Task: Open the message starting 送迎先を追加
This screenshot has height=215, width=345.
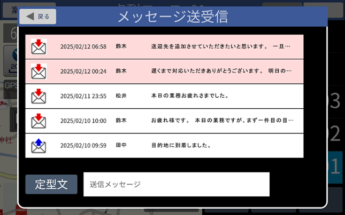Action: click(x=220, y=46)
